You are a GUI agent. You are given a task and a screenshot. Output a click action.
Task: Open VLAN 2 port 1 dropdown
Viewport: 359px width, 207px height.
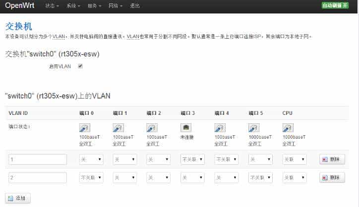click(125, 177)
